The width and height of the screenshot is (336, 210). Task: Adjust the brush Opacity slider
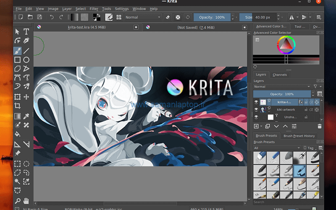coord(212,17)
